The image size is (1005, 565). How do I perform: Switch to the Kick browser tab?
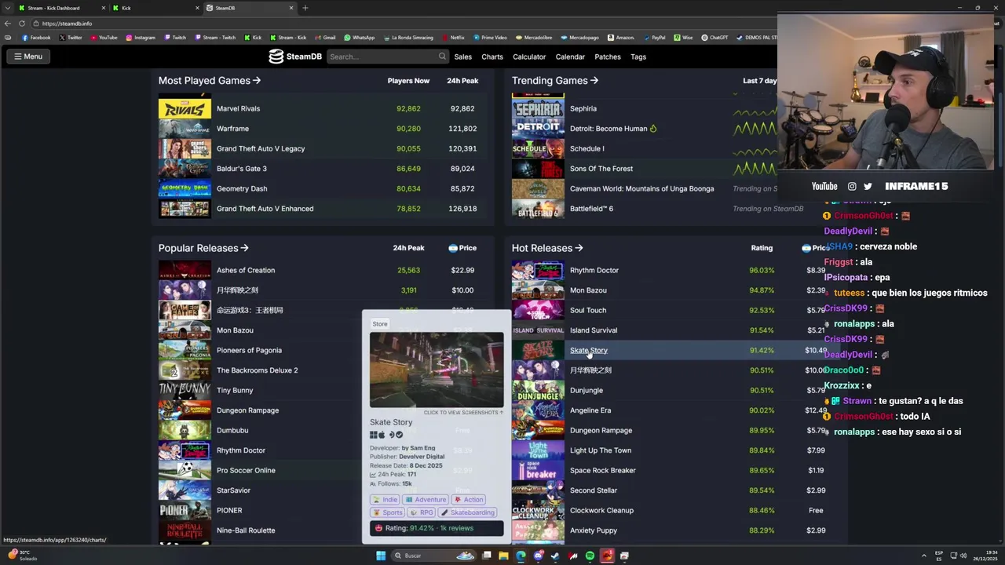(x=155, y=8)
